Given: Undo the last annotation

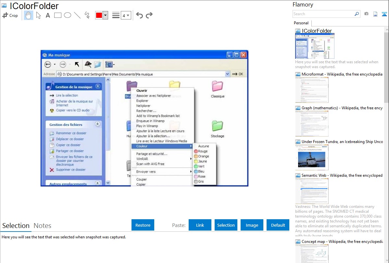Looking at the screenshot, I should click(139, 15).
